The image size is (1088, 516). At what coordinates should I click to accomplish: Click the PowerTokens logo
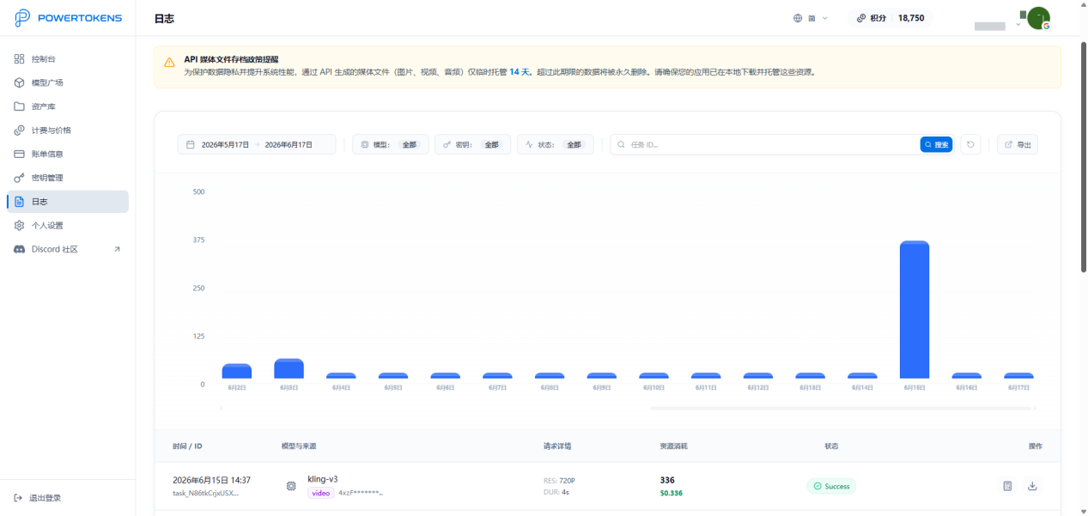pyautogui.click(x=69, y=18)
